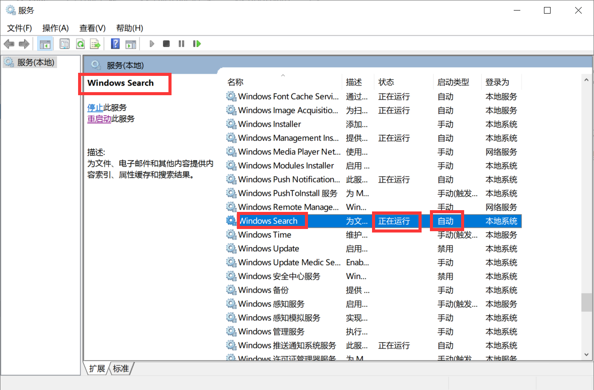594x390 pixels.
Task: Click the Restart service icon
Action: 197,44
